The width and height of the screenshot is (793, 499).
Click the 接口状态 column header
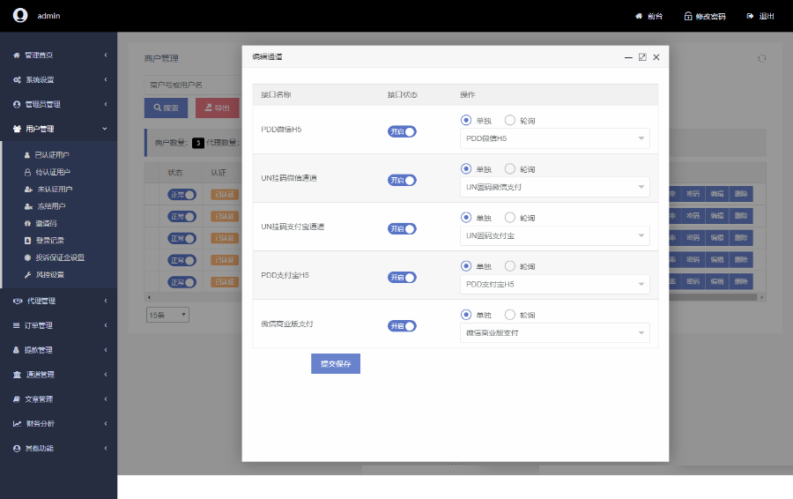(403, 94)
